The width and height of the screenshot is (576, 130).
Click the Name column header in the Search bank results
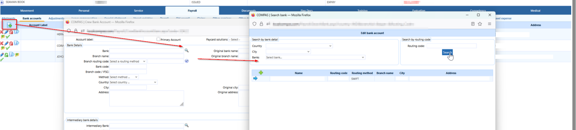click(x=299, y=73)
